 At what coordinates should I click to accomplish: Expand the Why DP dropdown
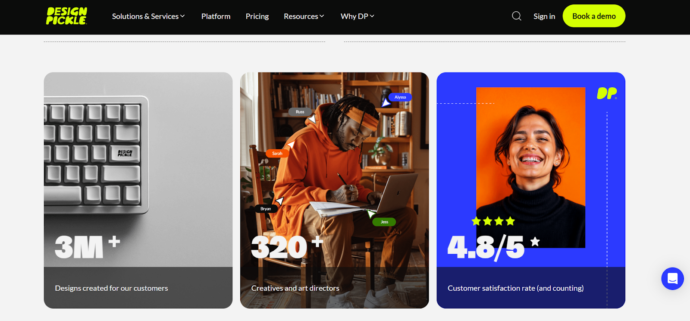pos(358,16)
